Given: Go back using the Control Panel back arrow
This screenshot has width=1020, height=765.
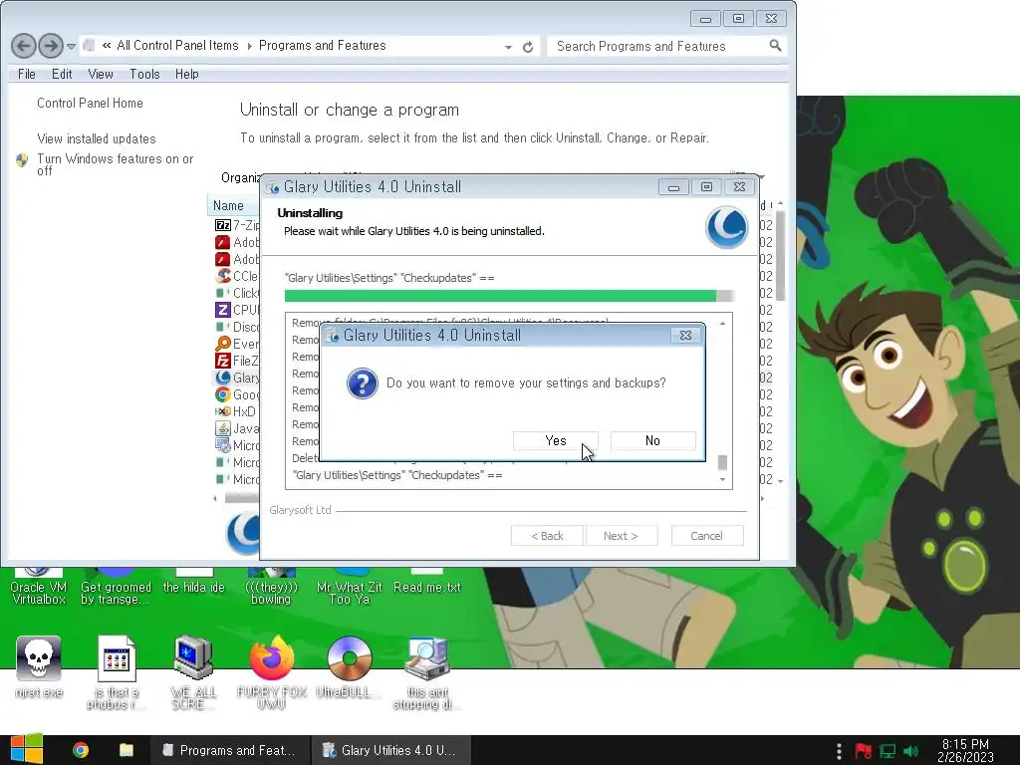Looking at the screenshot, I should [x=24, y=46].
